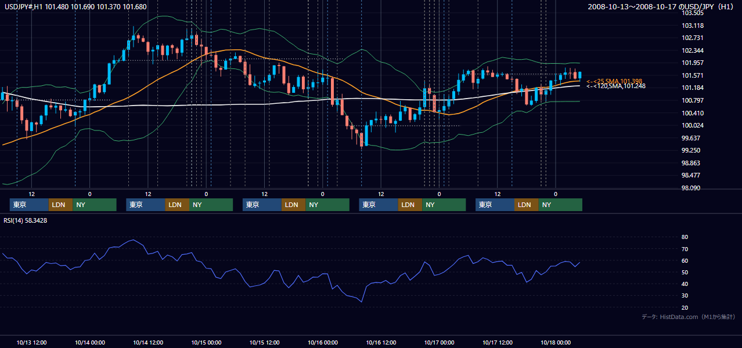Click RSI scale value 70
Viewport: 742px width, 348px height.
[685, 249]
